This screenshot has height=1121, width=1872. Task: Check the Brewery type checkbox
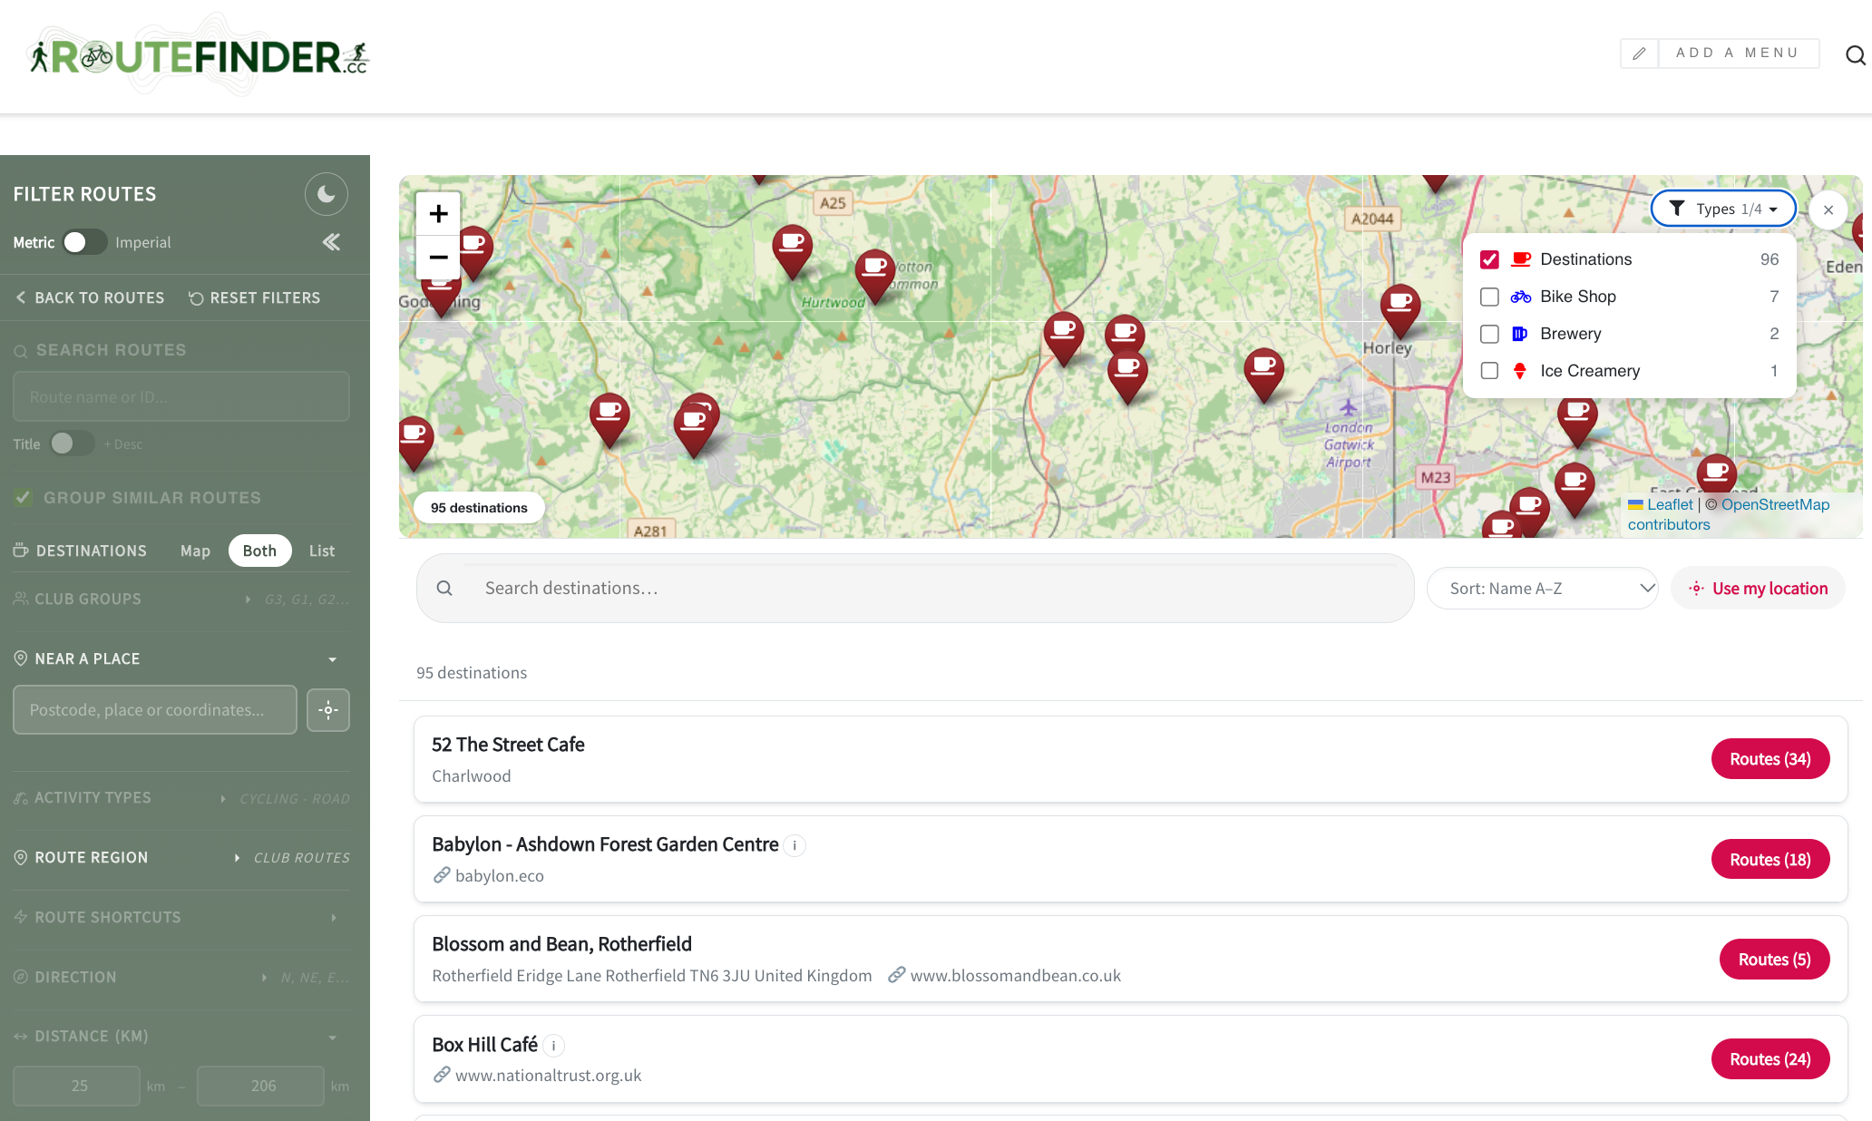pyautogui.click(x=1489, y=334)
